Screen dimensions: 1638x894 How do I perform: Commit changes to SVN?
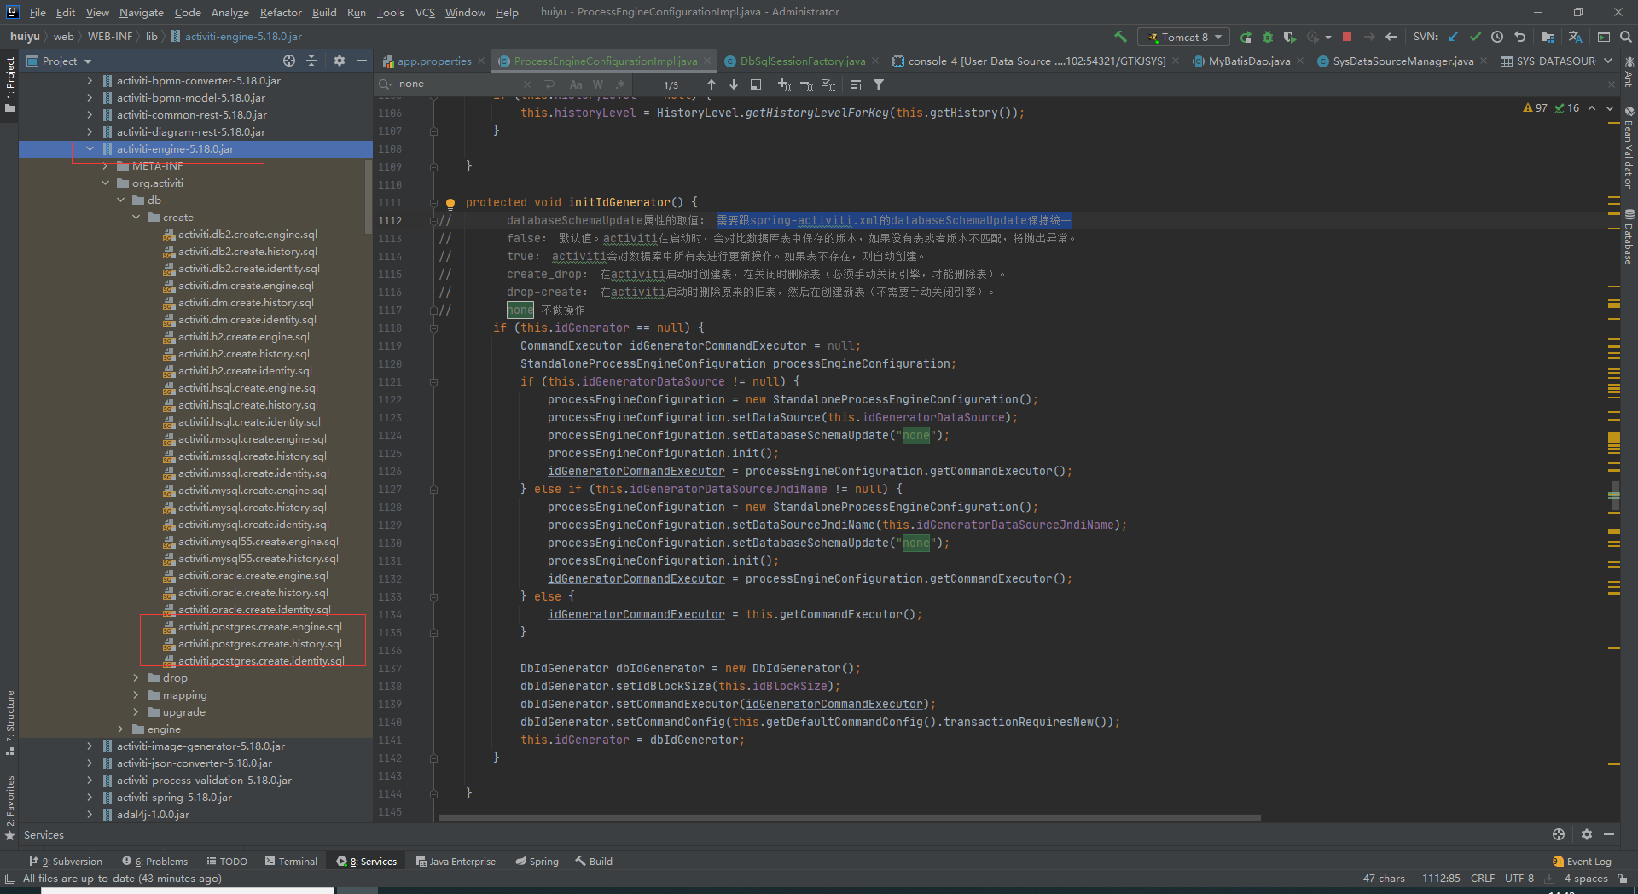click(x=1476, y=37)
